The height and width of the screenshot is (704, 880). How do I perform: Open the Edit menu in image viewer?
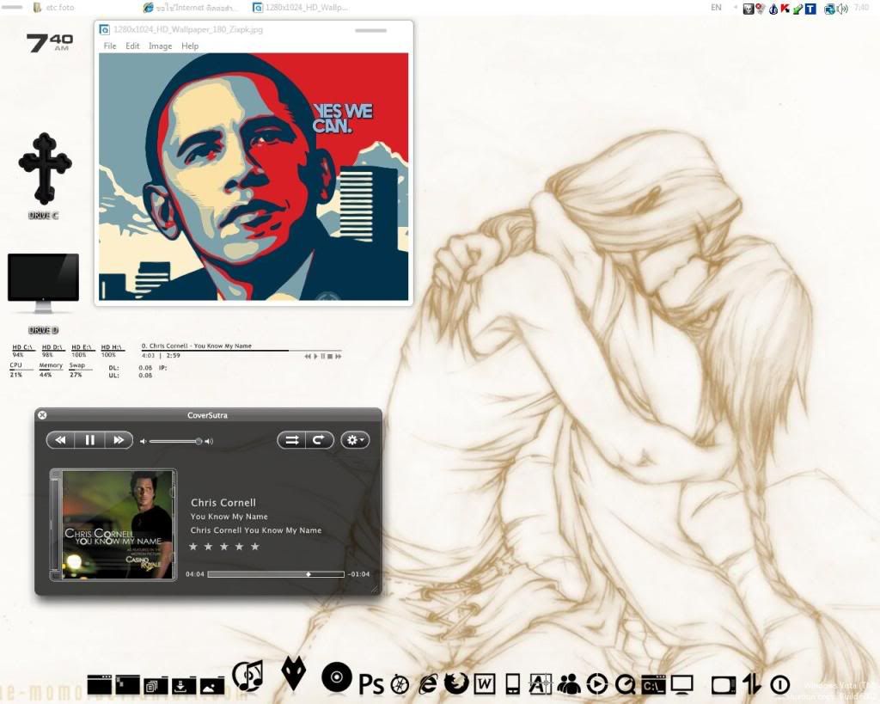(x=132, y=46)
